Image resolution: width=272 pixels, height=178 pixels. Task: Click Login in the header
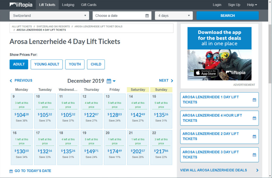click(217, 5)
